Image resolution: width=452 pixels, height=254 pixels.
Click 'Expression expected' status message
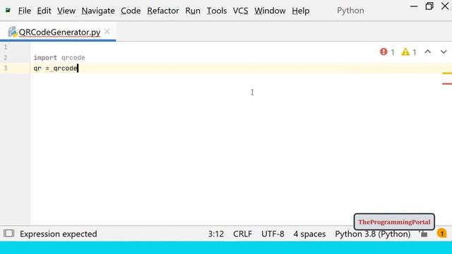coord(58,234)
